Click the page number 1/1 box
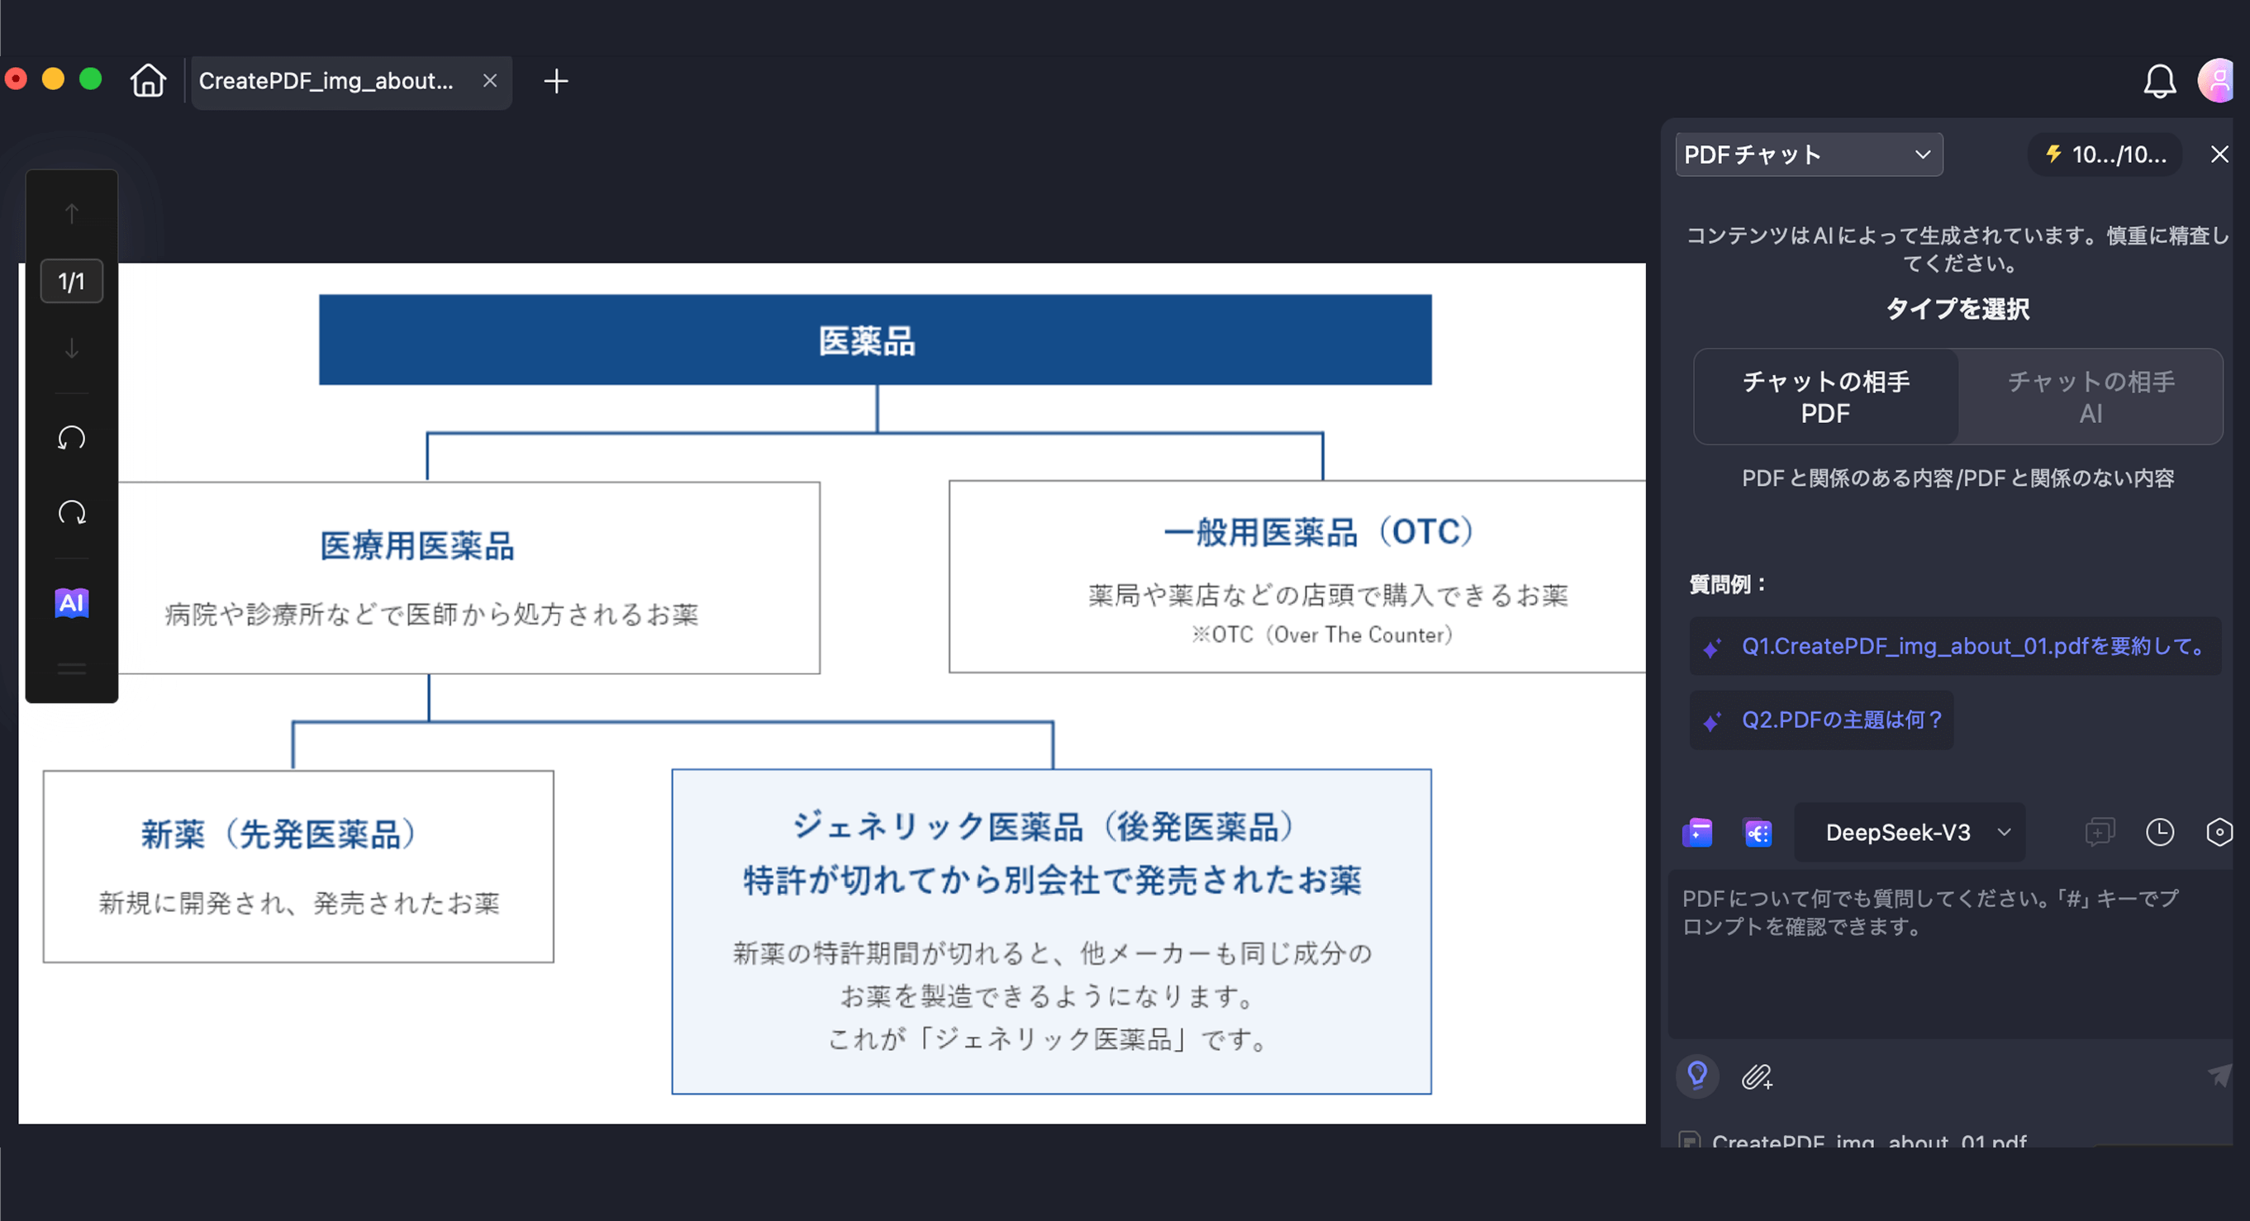Viewport: 2250px width, 1221px height. (x=72, y=281)
